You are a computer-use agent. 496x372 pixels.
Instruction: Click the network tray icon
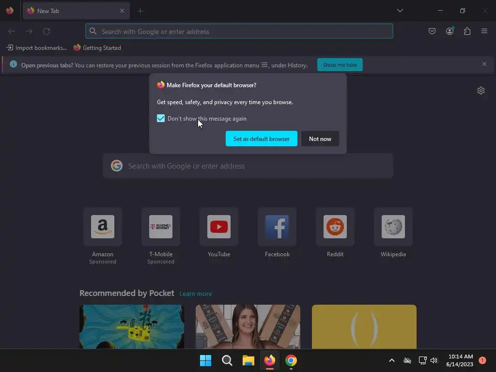(x=422, y=360)
